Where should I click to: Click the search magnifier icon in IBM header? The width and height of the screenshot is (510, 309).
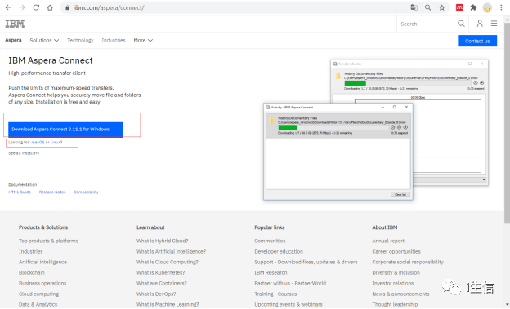click(x=461, y=24)
